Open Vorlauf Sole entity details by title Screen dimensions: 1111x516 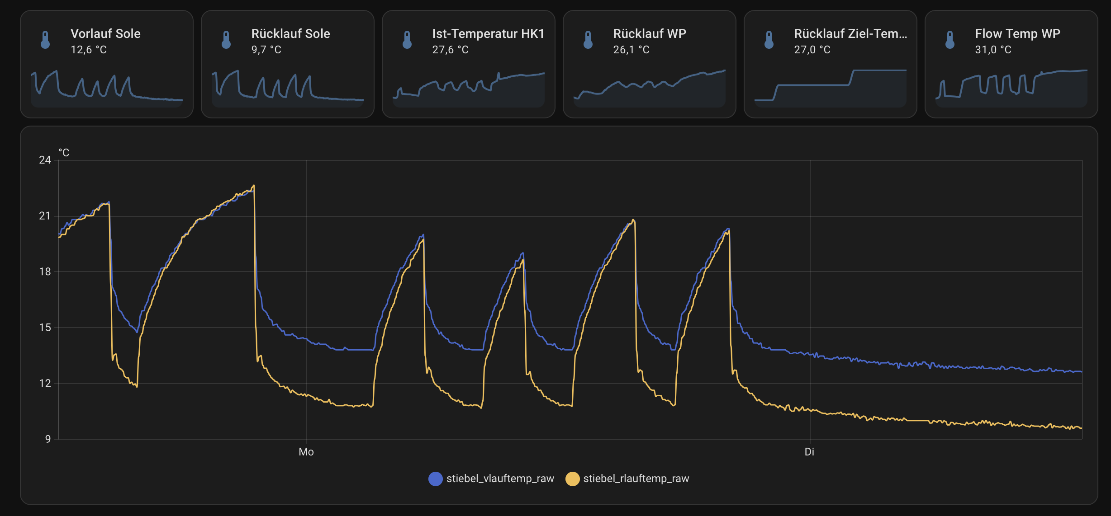pos(105,33)
